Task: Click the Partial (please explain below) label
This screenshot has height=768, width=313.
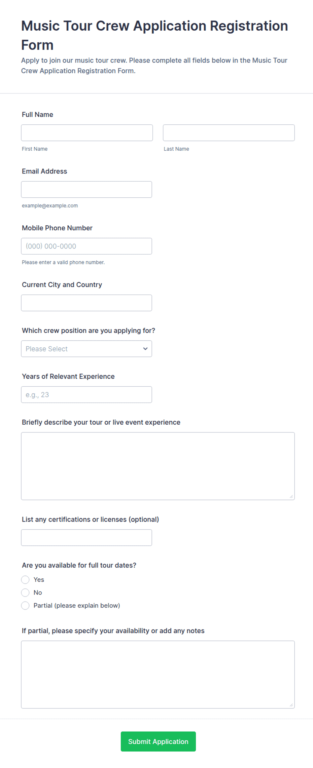Action: coord(77,606)
